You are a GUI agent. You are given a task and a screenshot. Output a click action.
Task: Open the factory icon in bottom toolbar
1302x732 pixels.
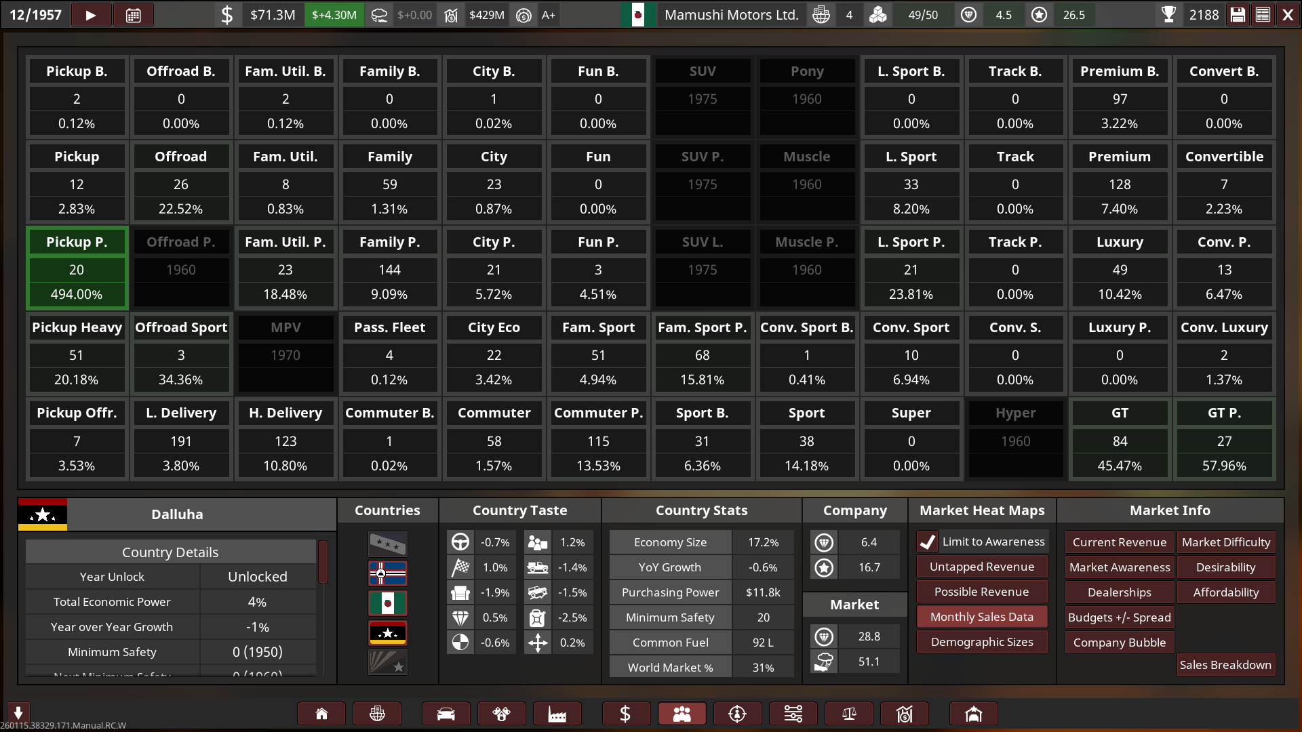pos(557,714)
